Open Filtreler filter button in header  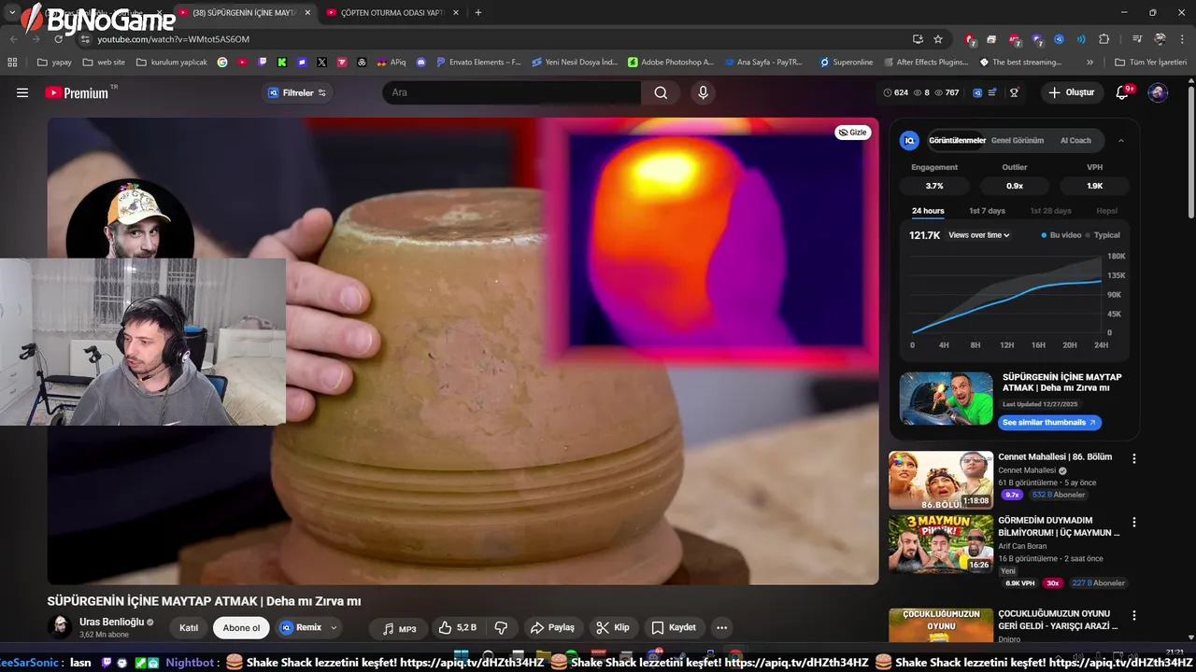[297, 92]
